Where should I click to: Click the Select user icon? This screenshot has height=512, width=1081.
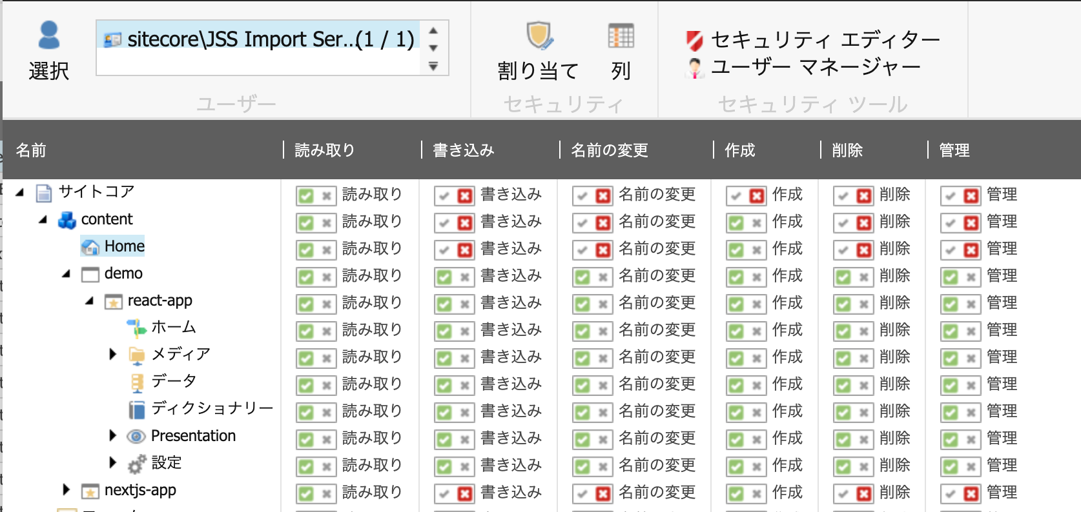[49, 35]
